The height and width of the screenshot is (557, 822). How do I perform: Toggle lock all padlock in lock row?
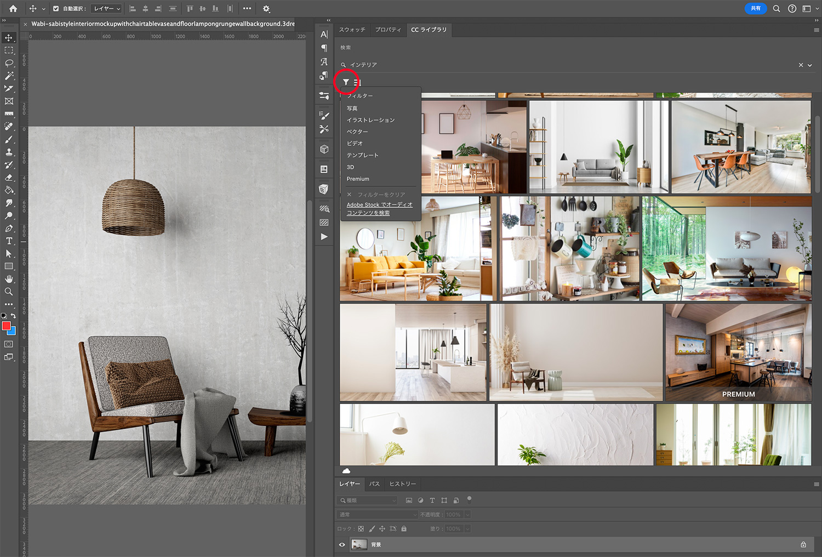404,528
